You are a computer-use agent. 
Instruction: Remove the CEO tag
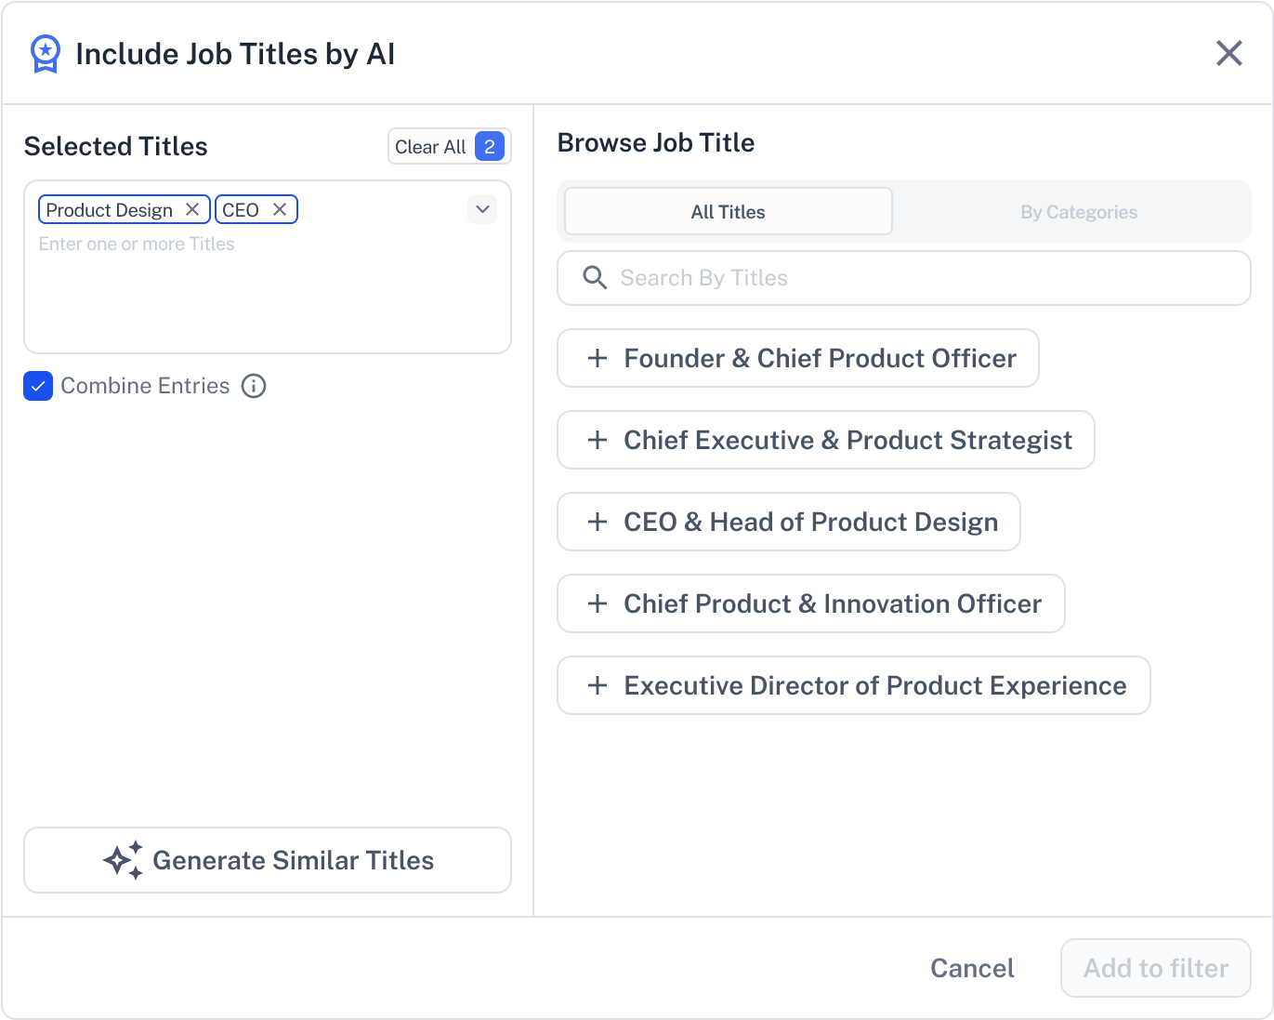coord(280,210)
